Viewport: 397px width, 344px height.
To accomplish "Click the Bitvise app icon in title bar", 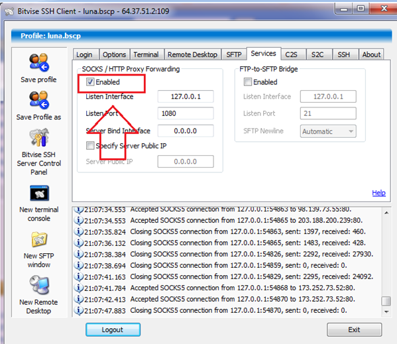I will point(9,11).
